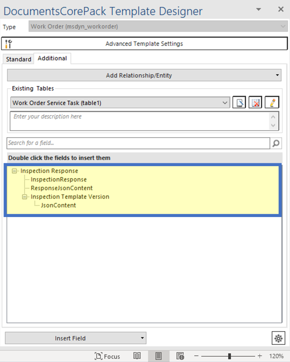The width and height of the screenshot is (290, 362).
Task: Click the zoom in plus icon
Action: 260,356
